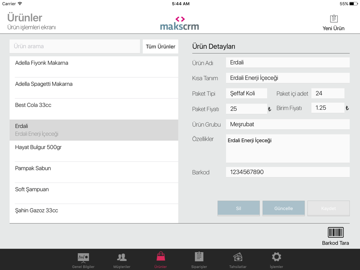Switch to the Müşteriler tab

(x=122, y=260)
